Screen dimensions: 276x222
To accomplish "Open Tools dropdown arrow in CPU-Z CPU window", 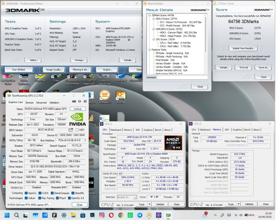I will 149,205.
